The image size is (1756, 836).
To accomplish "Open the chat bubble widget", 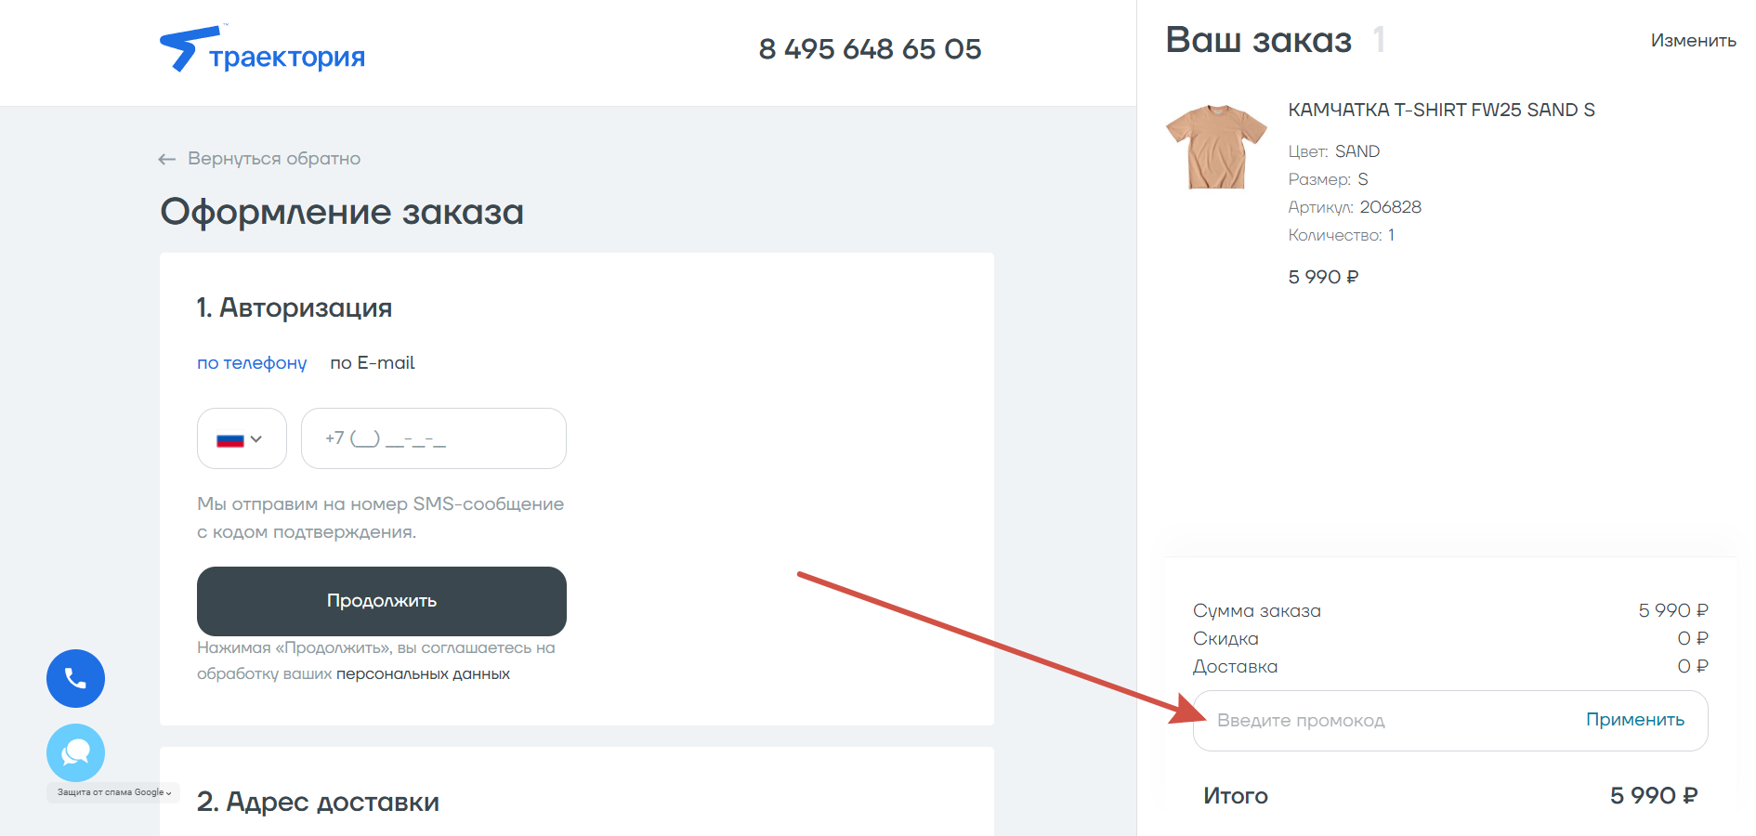I will pos(75,752).
